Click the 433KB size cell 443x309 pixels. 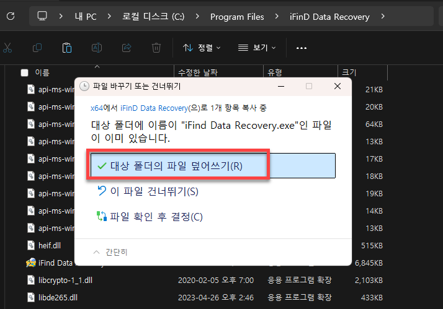pyautogui.click(x=372, y=298)
